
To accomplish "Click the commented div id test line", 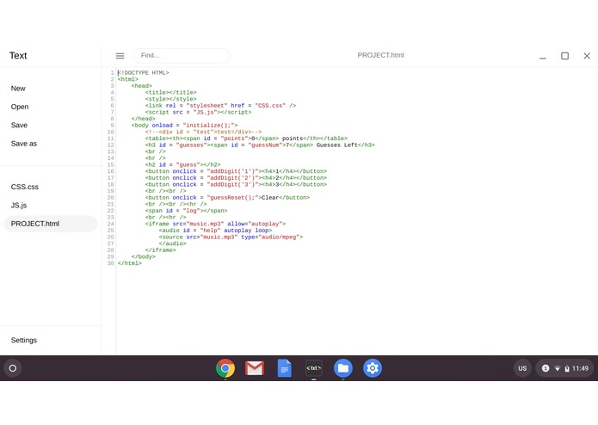I will tap(203, 132).
